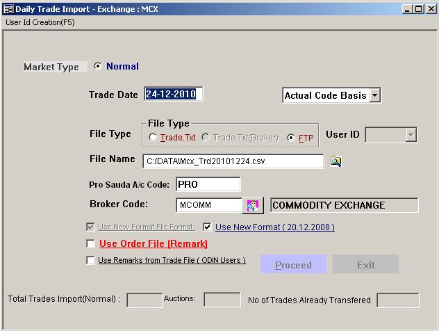Screen dimensions: 439x331
Task: Select Trade.Txt file type option
Action: pyautogui.click(x=153, y=138)
